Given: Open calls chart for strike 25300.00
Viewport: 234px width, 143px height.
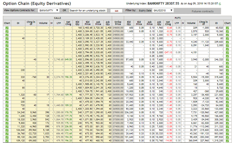Looking at the screenshot, I should pos(7,53).
